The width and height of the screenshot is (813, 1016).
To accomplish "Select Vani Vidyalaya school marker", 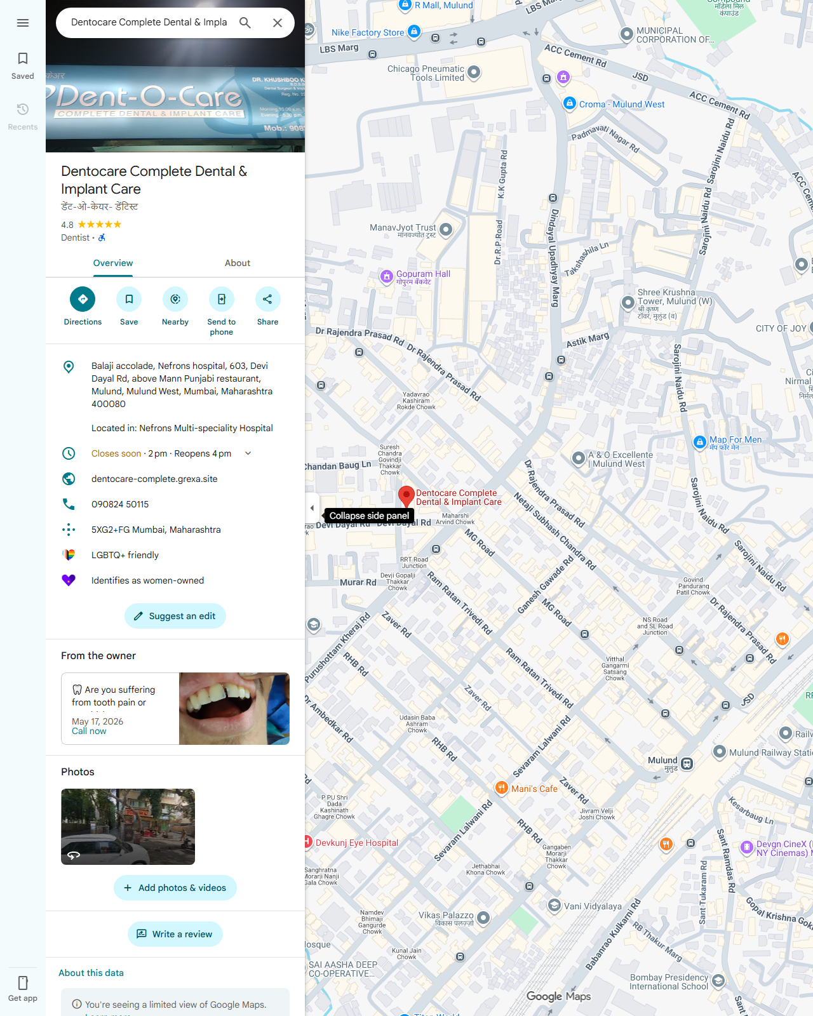I will [554, 905].
